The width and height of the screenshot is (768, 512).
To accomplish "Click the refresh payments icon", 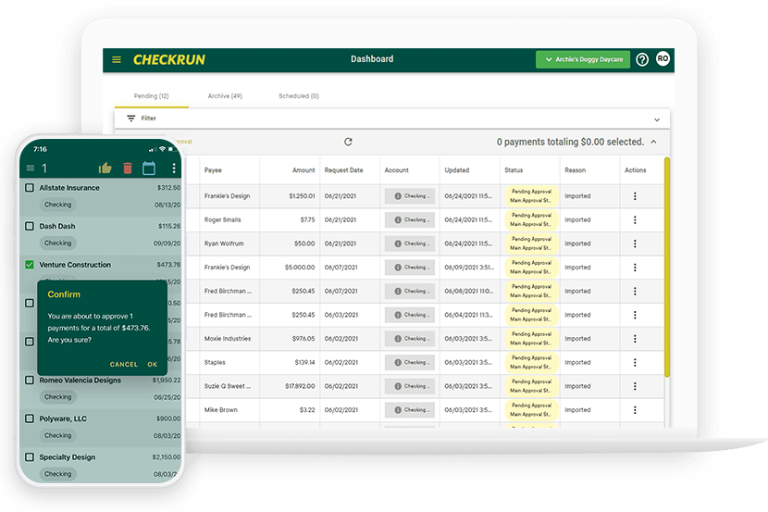I will tap(348, 142).
